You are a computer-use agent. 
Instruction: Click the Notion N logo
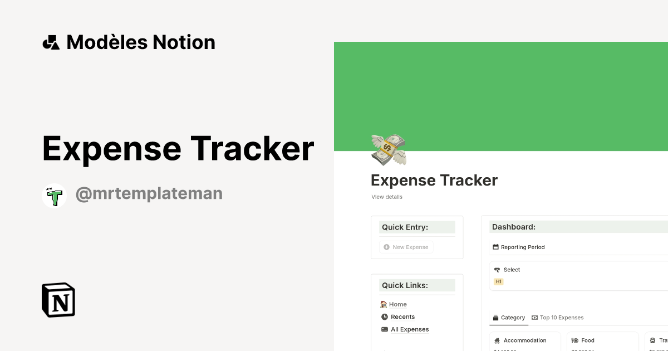tap(58, 300)
